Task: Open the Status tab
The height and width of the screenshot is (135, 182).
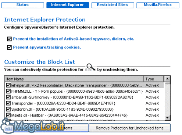Action: [x=23, y=5]
